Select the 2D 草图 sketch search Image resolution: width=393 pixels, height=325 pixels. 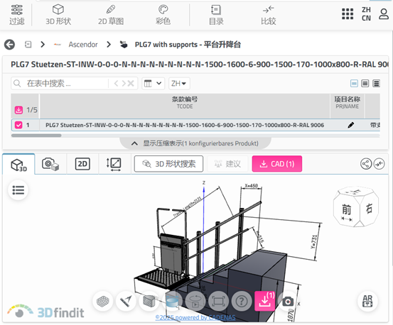click(111, 15)
